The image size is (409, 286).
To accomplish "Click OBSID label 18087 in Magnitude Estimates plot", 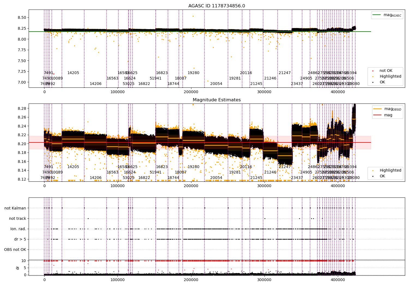I will click(x=181, y=172).
